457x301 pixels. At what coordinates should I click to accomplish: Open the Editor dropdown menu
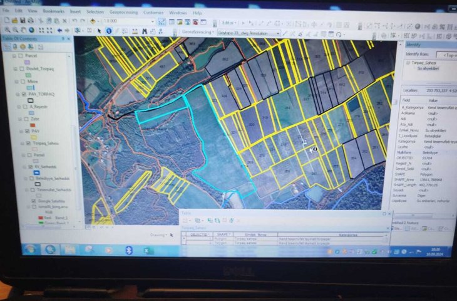[229, 23]
